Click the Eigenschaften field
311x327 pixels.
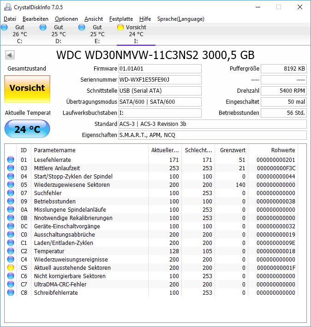click(213, 135)
